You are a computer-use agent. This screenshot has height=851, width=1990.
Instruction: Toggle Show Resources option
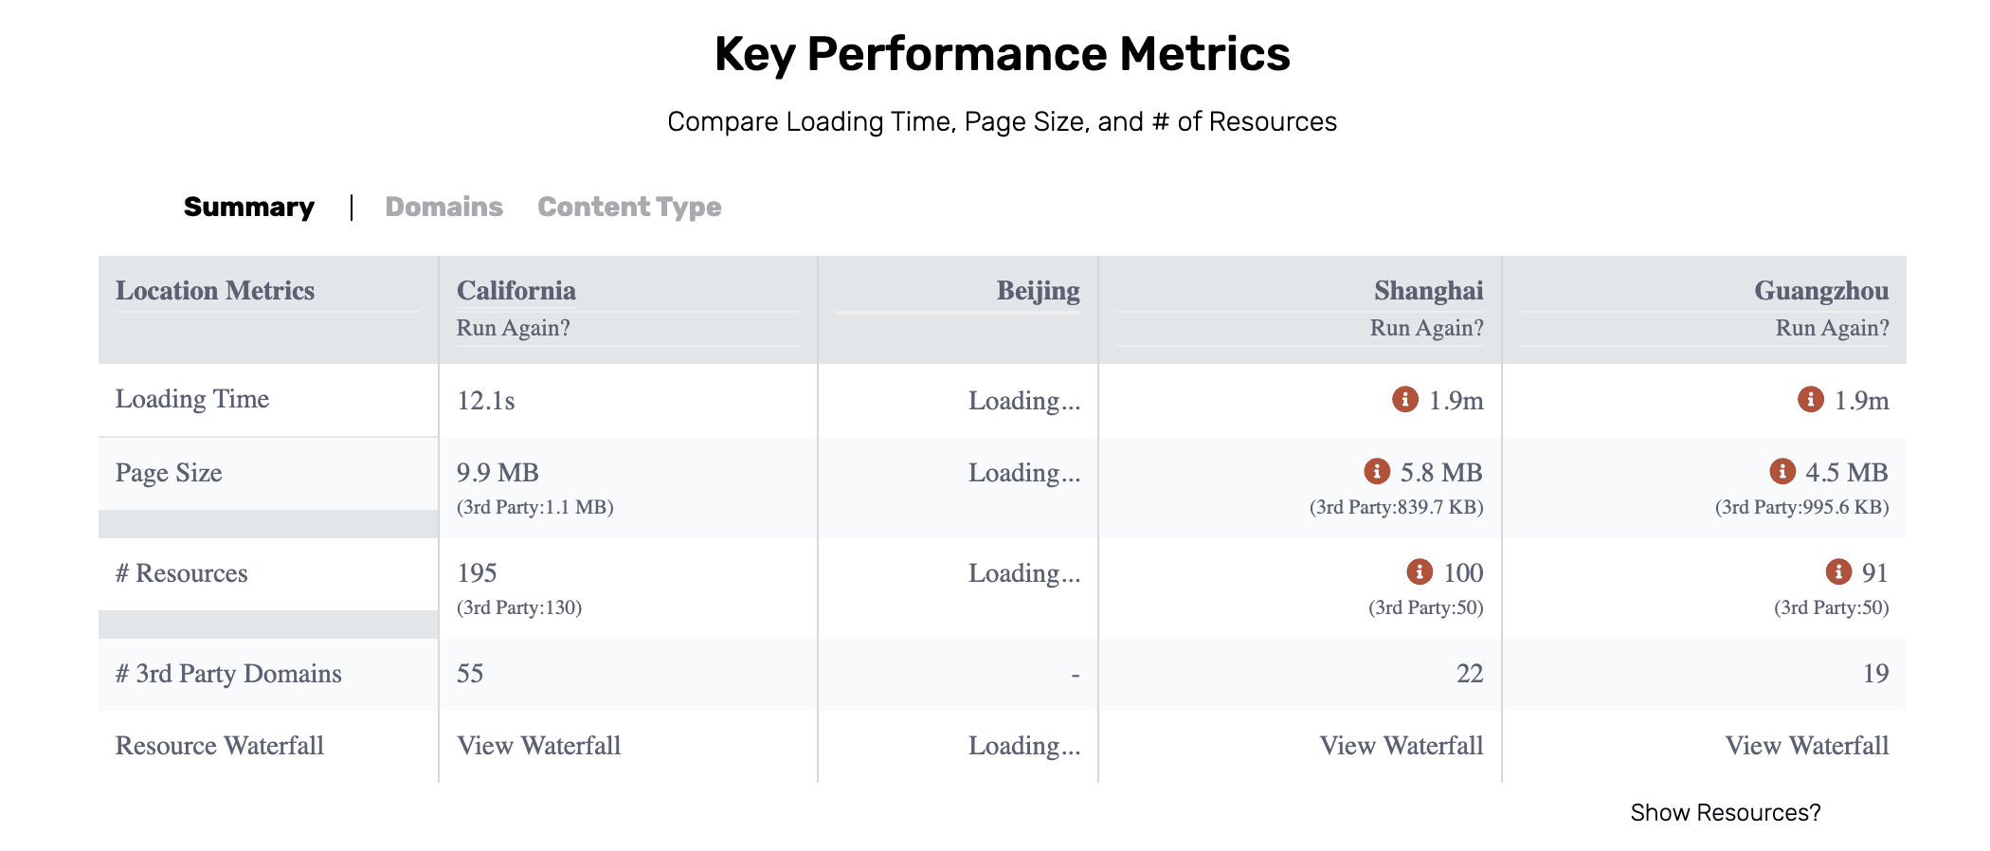click(1726, 812)
